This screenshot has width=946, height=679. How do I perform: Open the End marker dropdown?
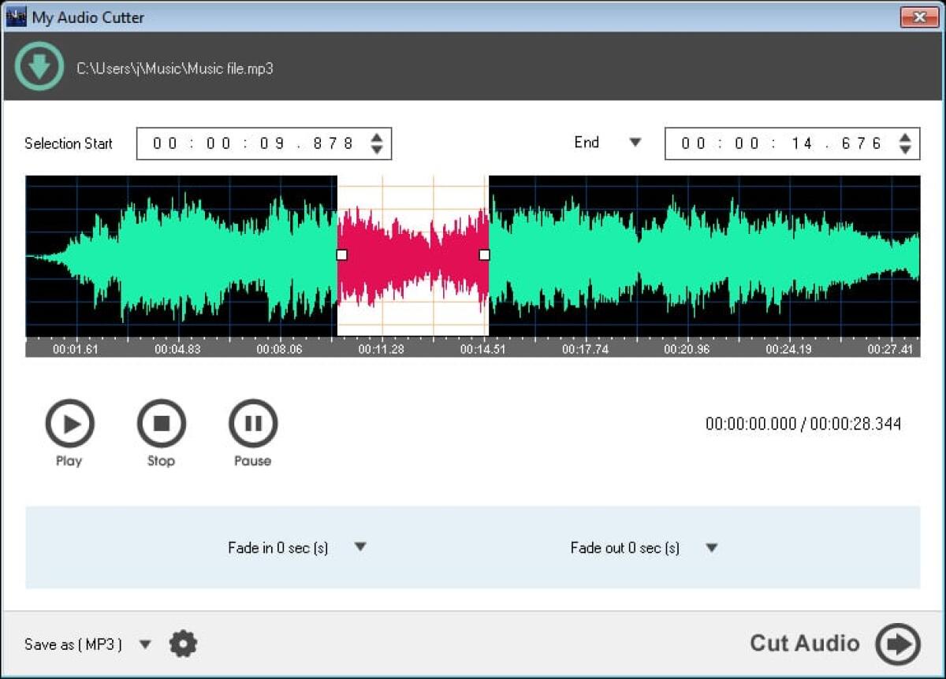635,143
